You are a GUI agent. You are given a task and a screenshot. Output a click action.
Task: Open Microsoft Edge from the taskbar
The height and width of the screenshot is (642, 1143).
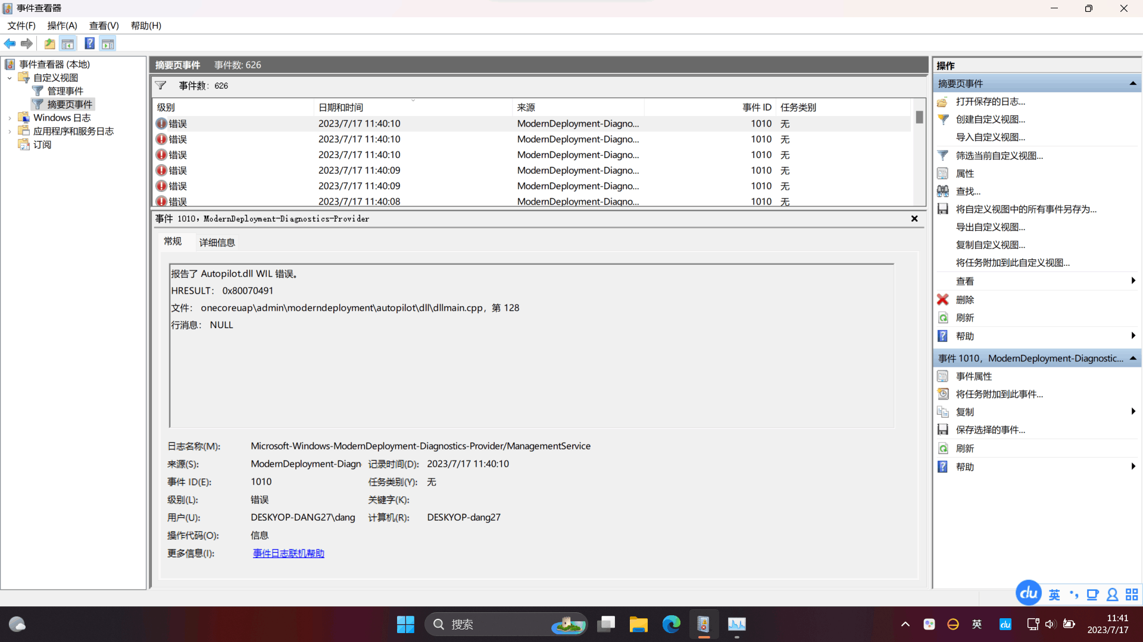(x=671, y=624)
